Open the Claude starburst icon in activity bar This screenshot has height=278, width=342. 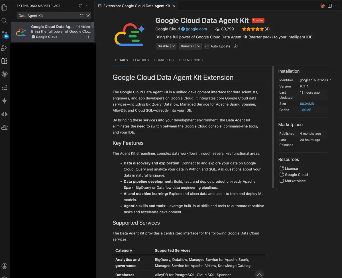tap(4, 74)
